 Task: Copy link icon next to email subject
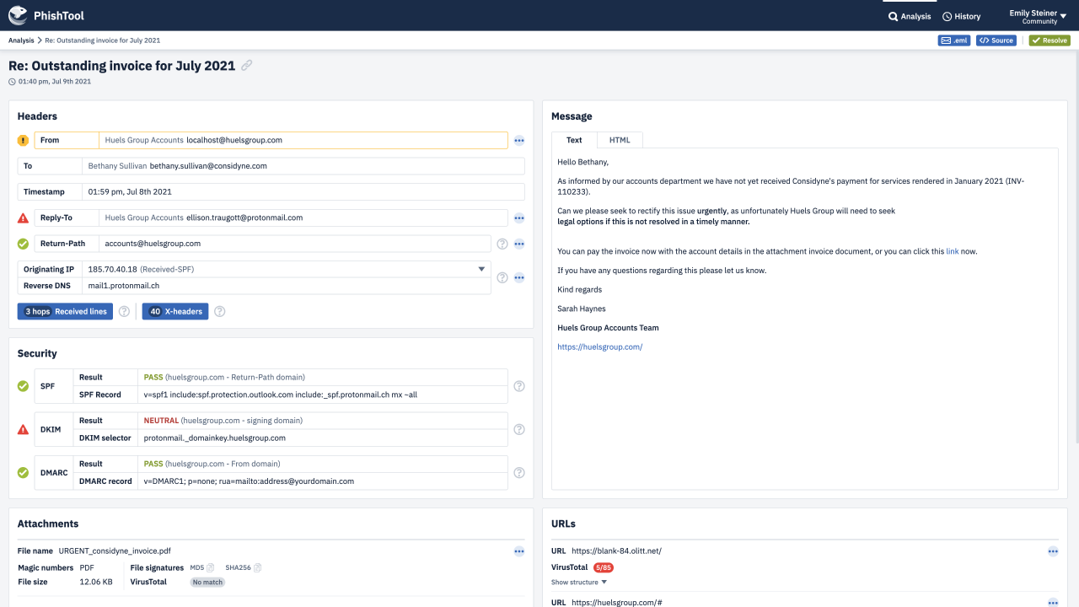click(247, 65)
